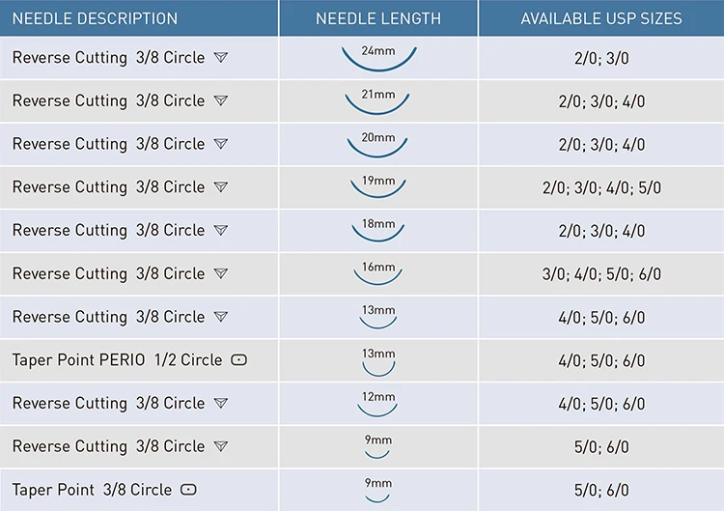
Task: Click the triangle cutting symbol in 24mm row
Action: [x=221, y=58]
